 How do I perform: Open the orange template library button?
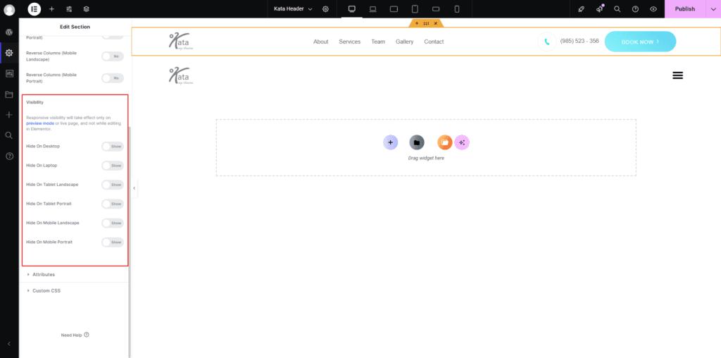coord(445,142)
